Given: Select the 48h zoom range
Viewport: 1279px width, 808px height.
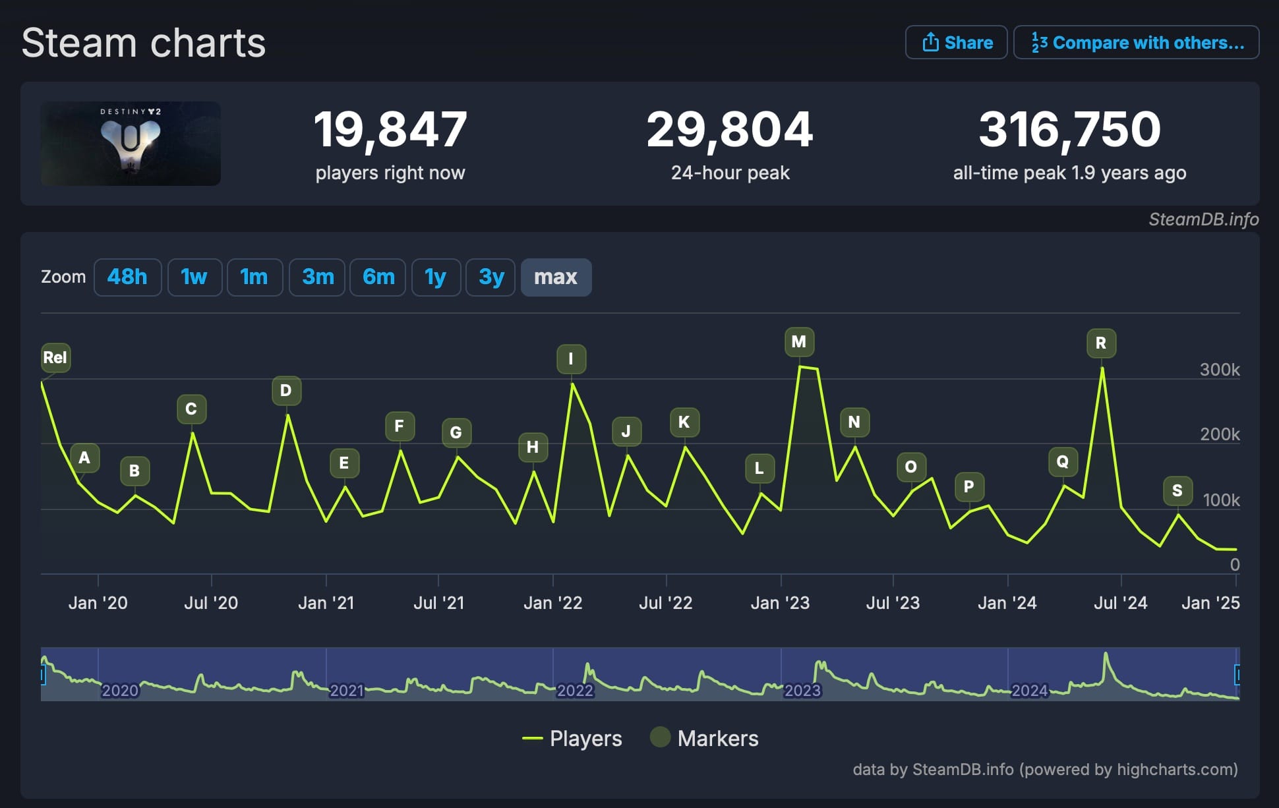Looking at the screenshot, I should (x=127, y=277).
